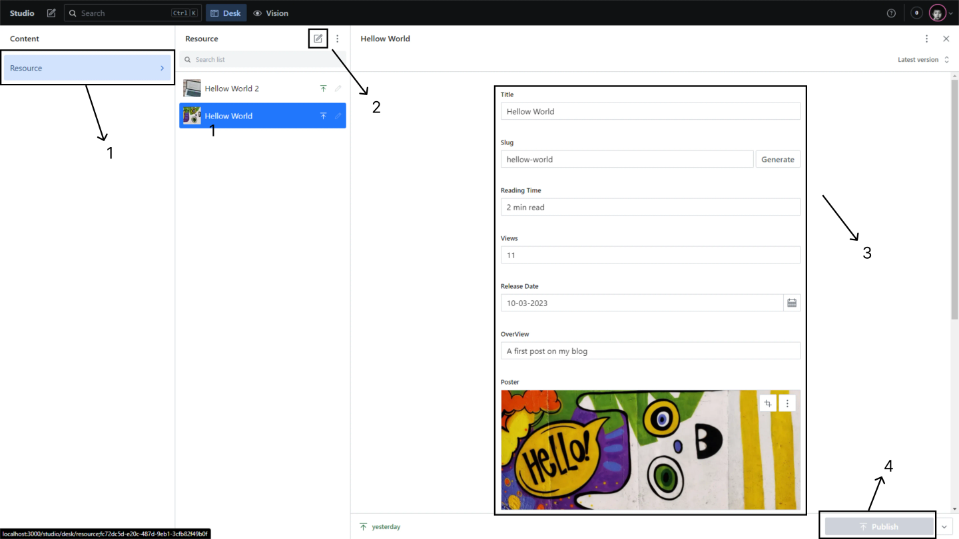Click the presence counter showing 0

click(916, 13)
